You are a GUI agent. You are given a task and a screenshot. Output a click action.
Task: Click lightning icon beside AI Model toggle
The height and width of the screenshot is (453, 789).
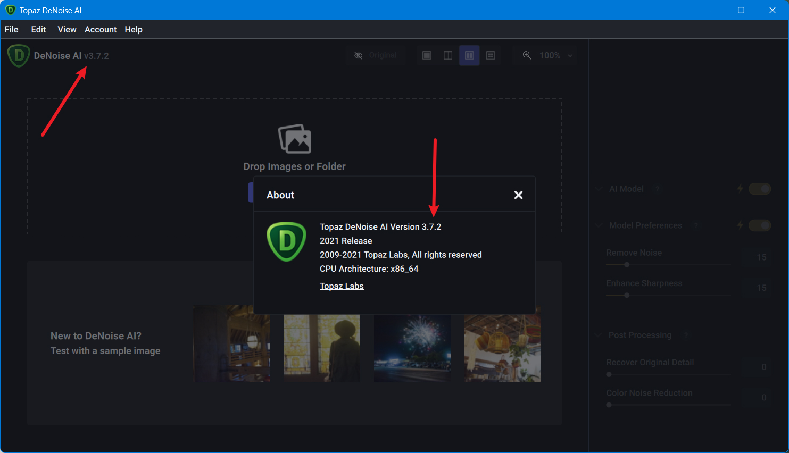click(x=740, y=189)
